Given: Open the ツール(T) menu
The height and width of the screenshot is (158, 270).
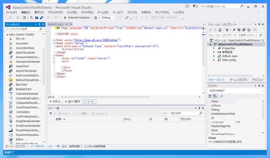Looking at the screenshot, I should click(x=118, y=12).
